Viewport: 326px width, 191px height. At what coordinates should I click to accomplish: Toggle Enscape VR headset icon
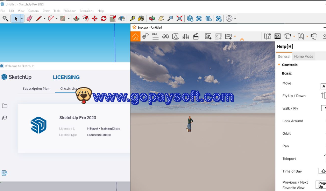point(314,36)
